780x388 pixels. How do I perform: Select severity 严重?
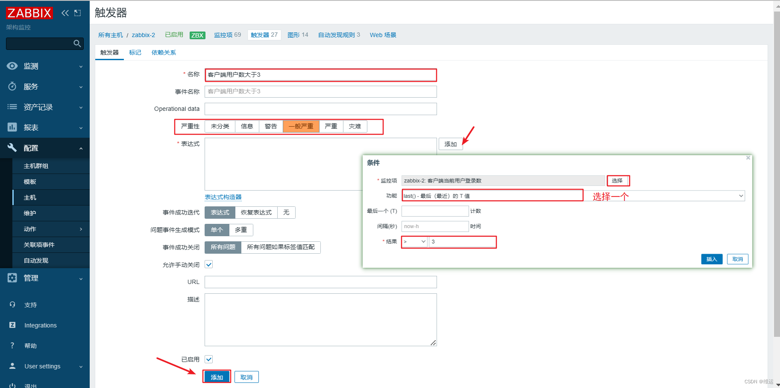click(x=331, y=126)
